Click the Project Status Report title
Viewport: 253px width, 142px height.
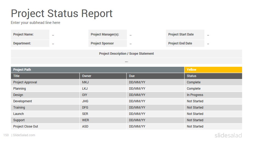(62, 13)
